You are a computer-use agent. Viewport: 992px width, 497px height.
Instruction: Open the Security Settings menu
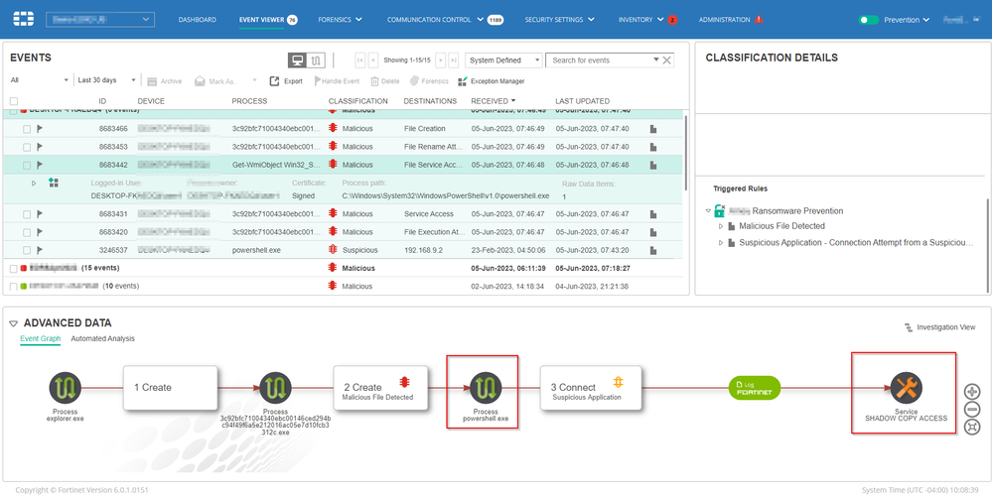559,20
